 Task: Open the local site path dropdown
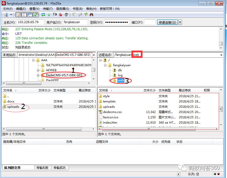[94, 55]
